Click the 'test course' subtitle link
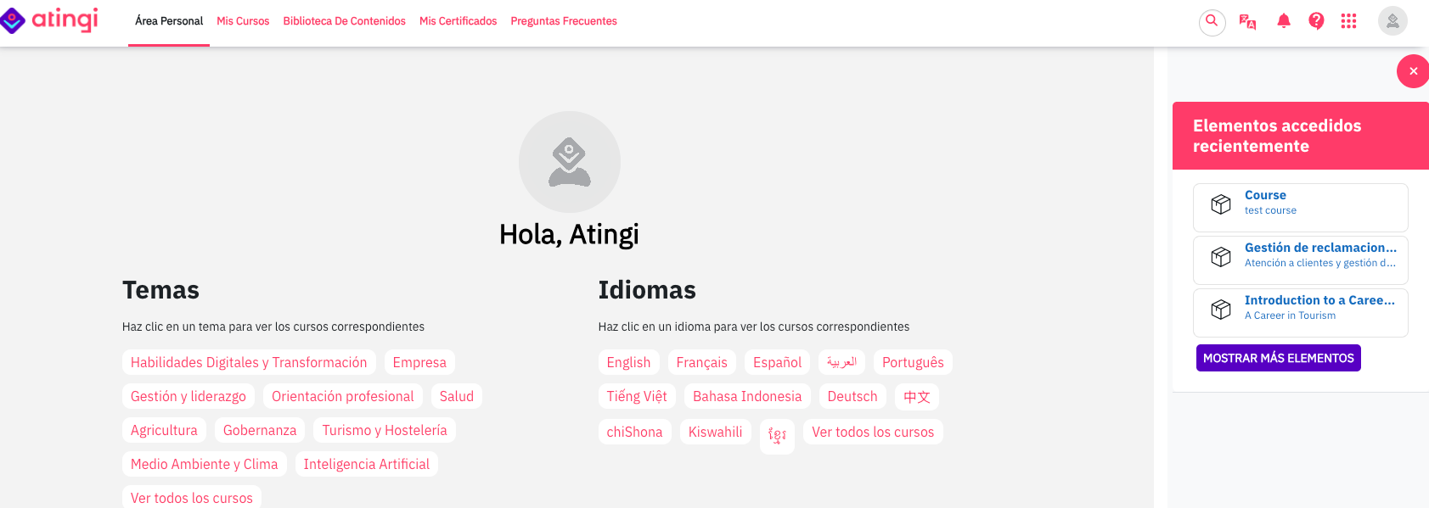 (x=1270, y=210)
